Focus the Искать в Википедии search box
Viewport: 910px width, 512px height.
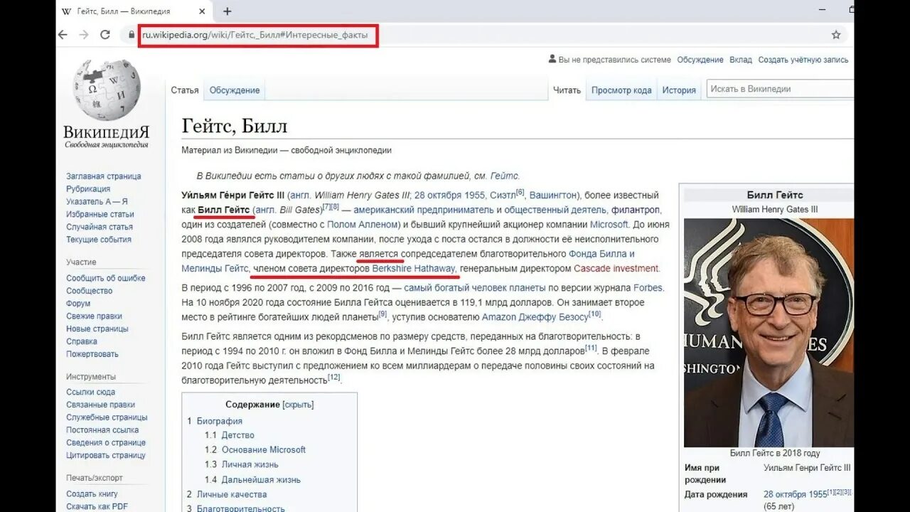(x=780, y=89)
